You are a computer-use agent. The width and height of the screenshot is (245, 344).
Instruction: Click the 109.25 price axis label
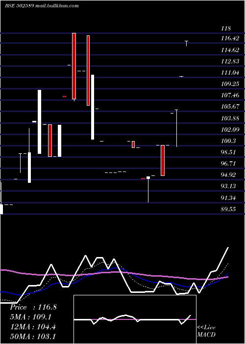pyautogui.click(x=230, y=84)
